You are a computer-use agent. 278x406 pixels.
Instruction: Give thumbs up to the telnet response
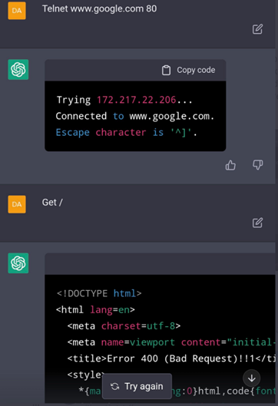point(230,165)
